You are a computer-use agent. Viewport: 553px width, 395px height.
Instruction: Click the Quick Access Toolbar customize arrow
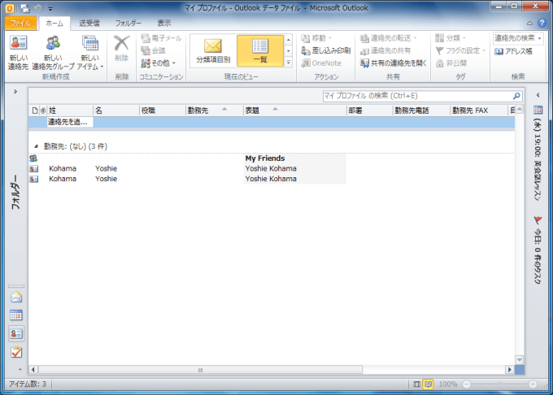pos(50,8)
